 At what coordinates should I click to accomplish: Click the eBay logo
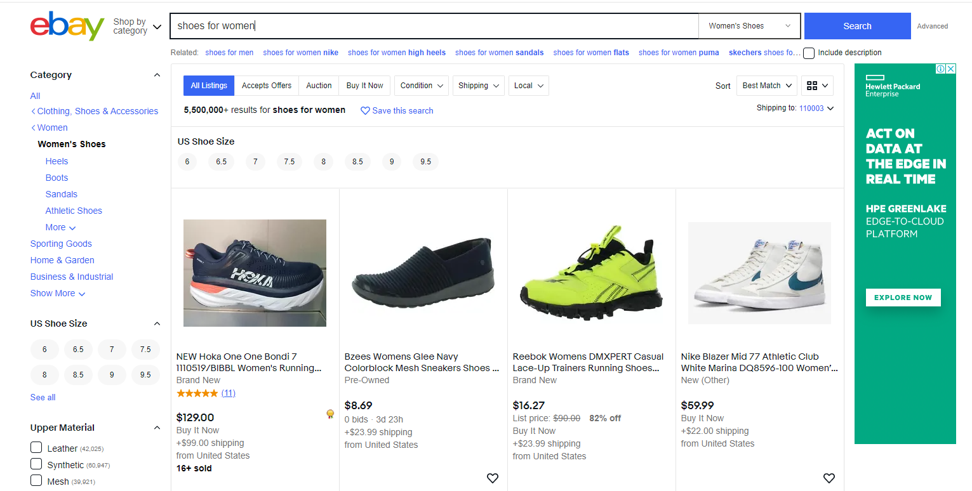click(x=67, y=25)
